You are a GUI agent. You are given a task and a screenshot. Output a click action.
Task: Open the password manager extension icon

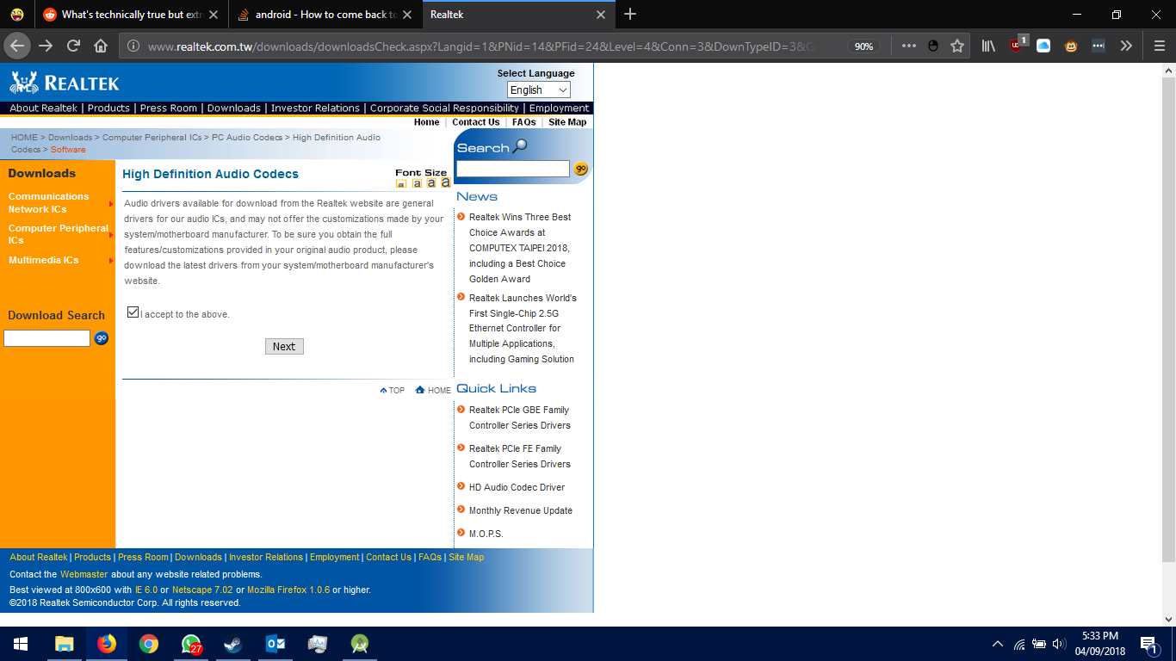[x=1098, y=46]
